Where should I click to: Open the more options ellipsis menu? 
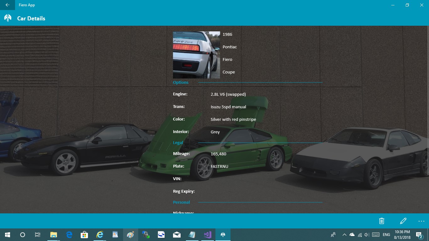click(421, 221)
